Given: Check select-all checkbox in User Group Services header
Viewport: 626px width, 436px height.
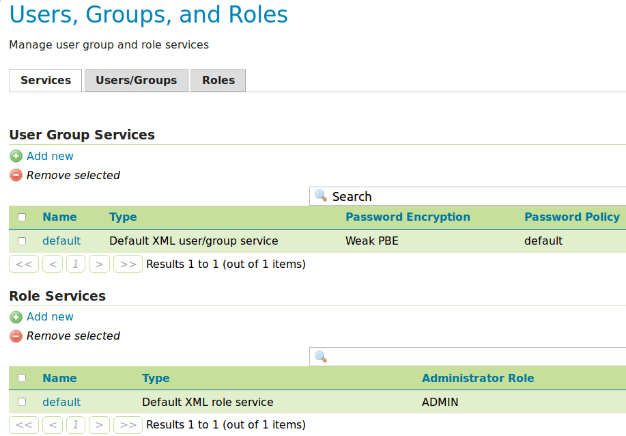Looking at the screenshot, I should click(x=21, y=217).
